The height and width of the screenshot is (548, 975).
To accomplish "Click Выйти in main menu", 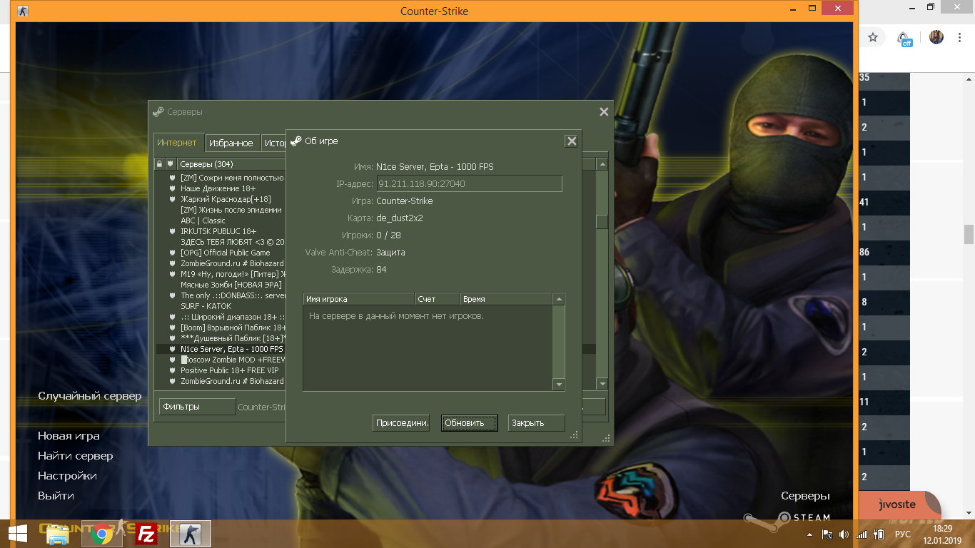I will coord(56,496).
